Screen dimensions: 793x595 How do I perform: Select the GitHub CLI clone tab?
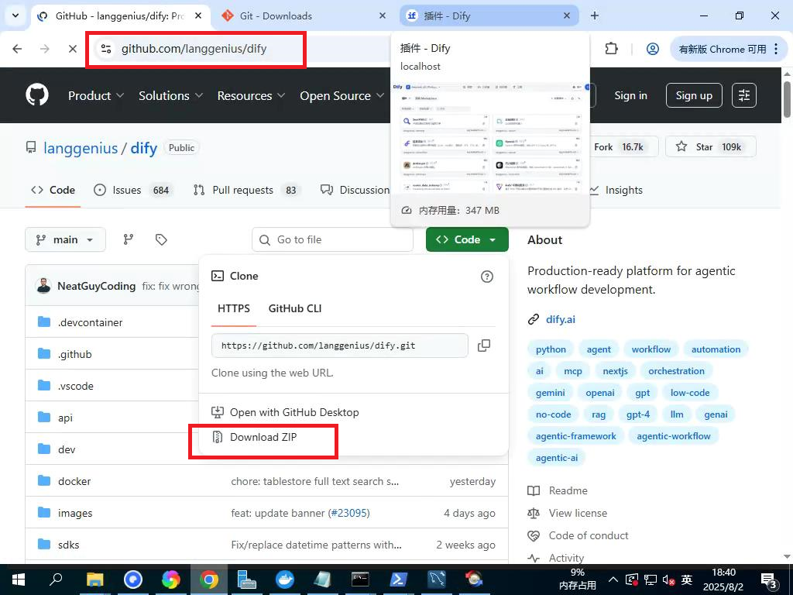tap(295, 308)
